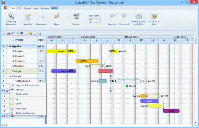The image size is (199, 128).
Task: Open the Progress tab
Action: click(45, 8)
